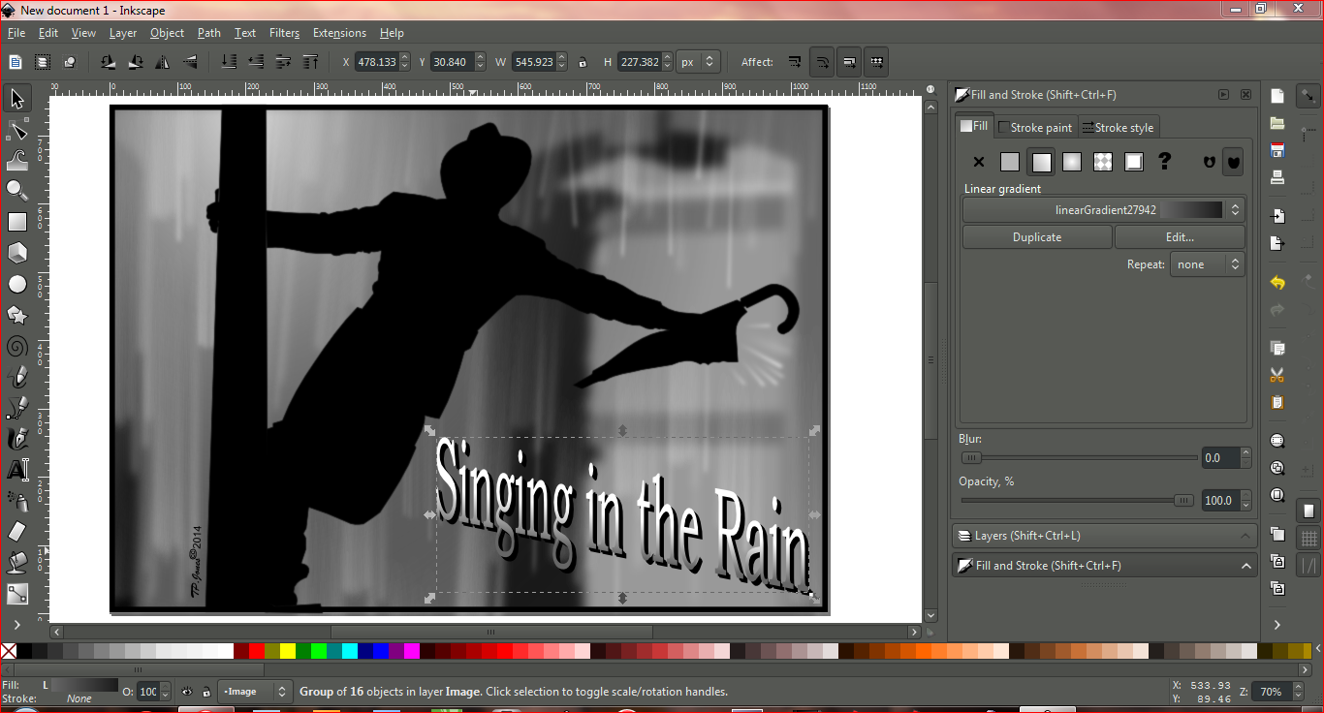Rotate selection 90° counter-clockwise
1324x713 pixels.
coord(109,62)
